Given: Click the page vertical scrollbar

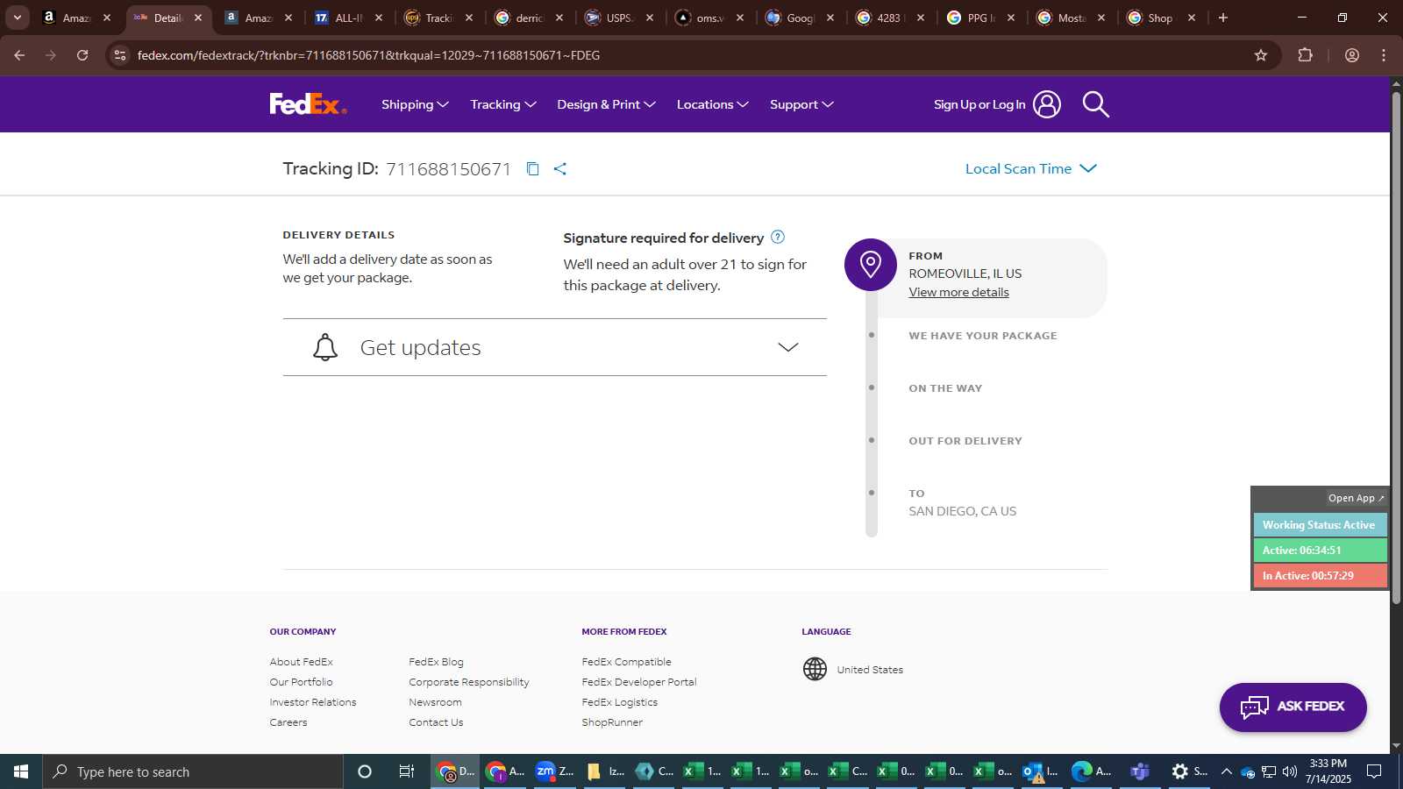Looking at the screenshot, I should [x=1396, y=349].
